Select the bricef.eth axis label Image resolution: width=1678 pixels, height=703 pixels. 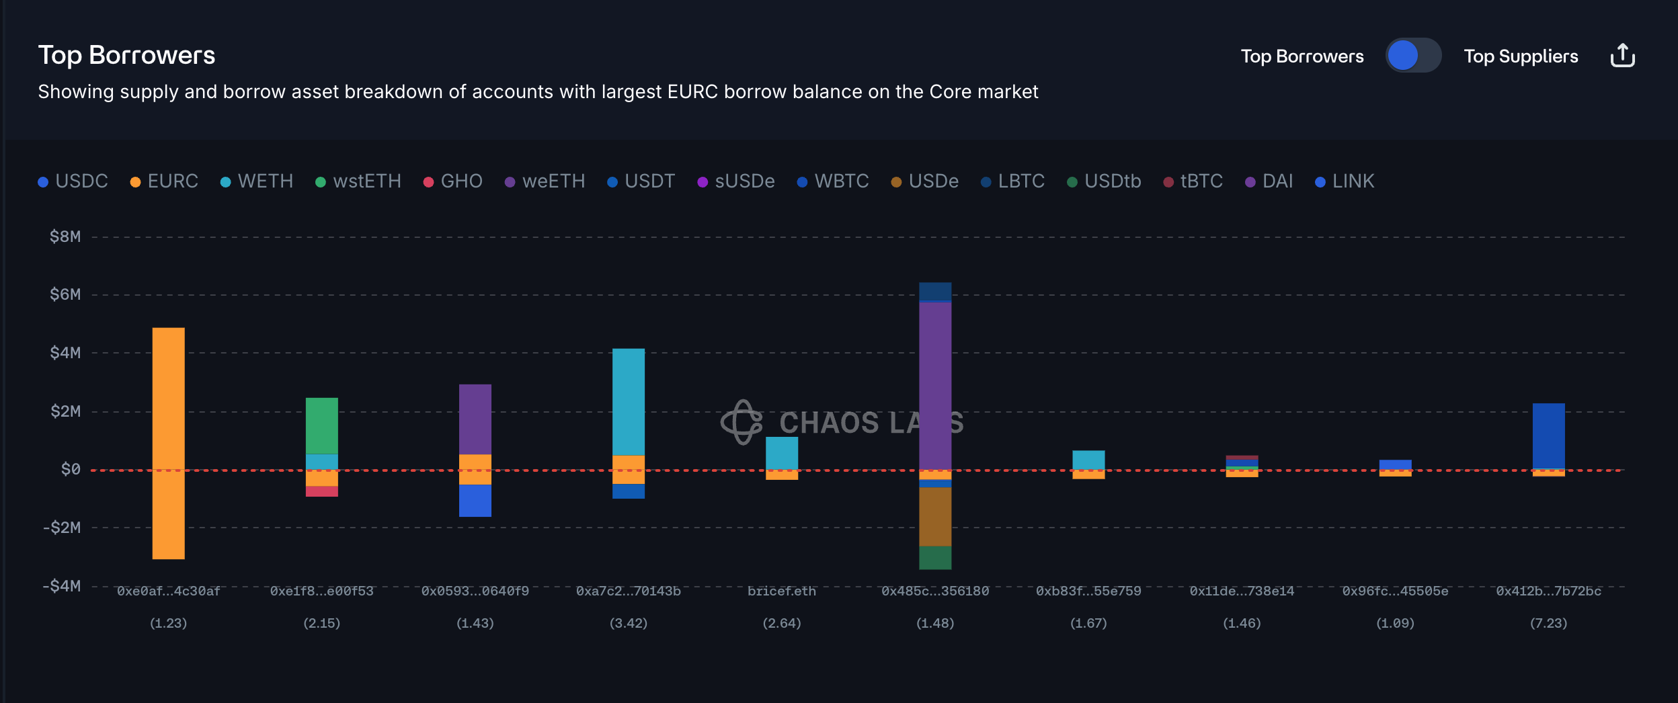point(782,591)
